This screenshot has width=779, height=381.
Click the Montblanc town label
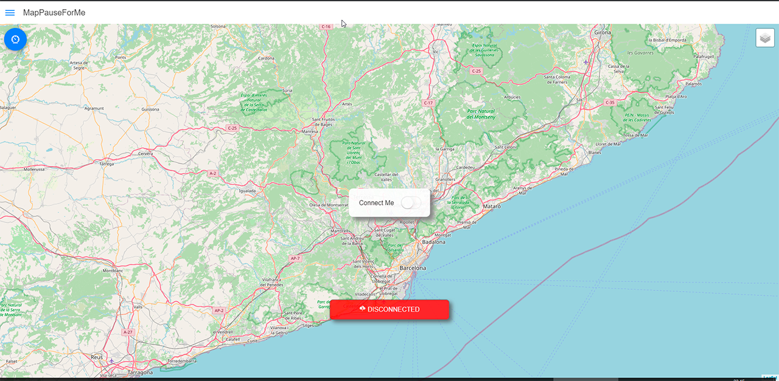tap(113, 270)
